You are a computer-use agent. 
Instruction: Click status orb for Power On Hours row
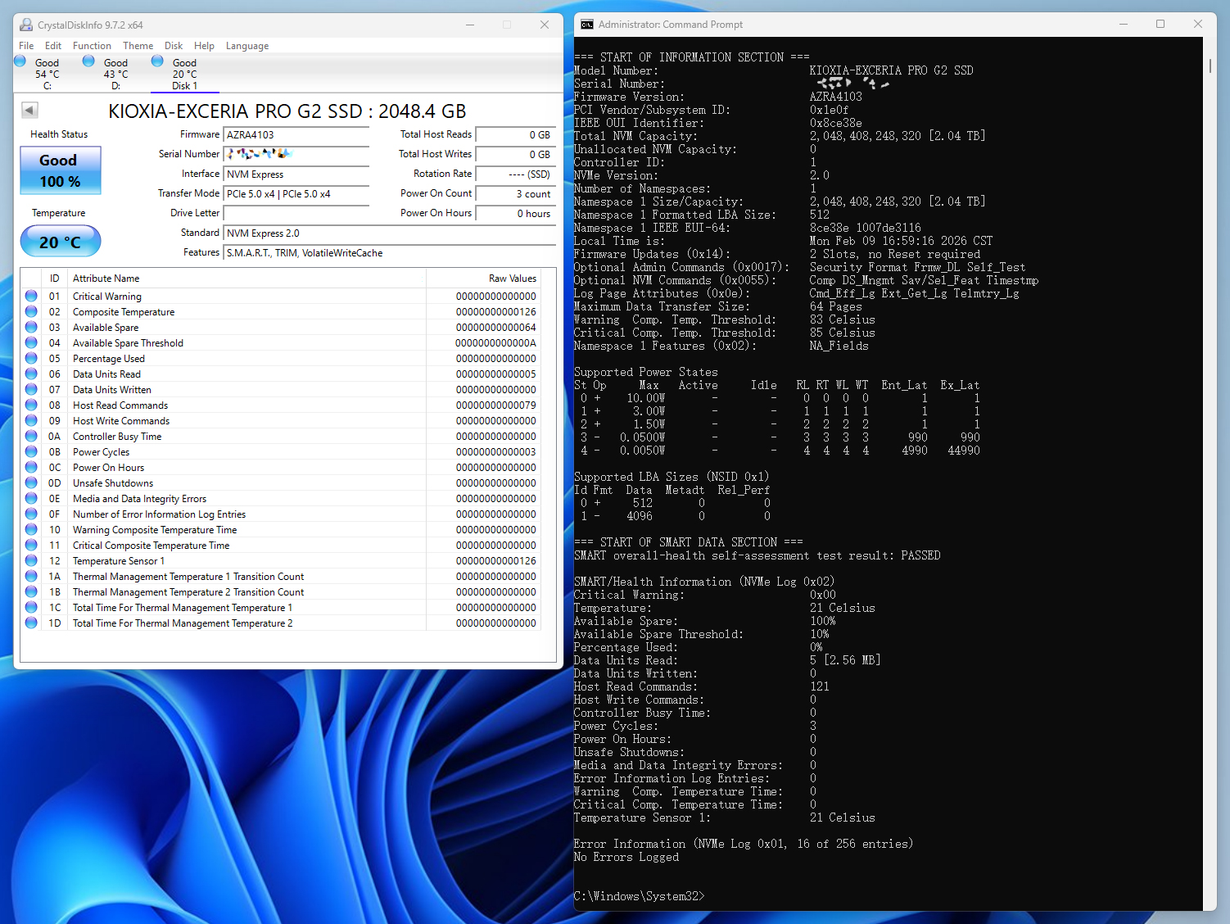pyautogui.click(x=31, y=467)
